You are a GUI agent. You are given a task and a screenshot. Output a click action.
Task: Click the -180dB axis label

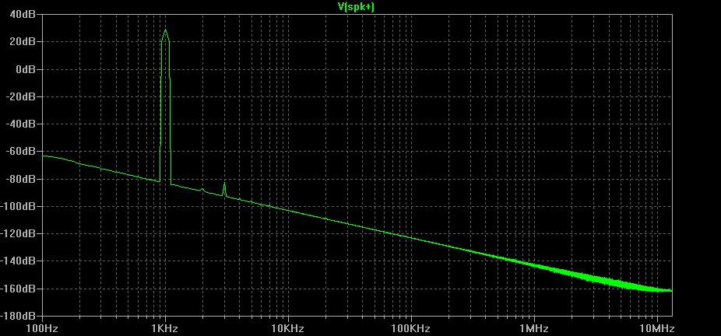click(17, 316)
